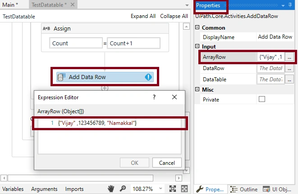Open the zoom percentage dropdown
The width and height of the screenshot is (298, 194).
160,188
